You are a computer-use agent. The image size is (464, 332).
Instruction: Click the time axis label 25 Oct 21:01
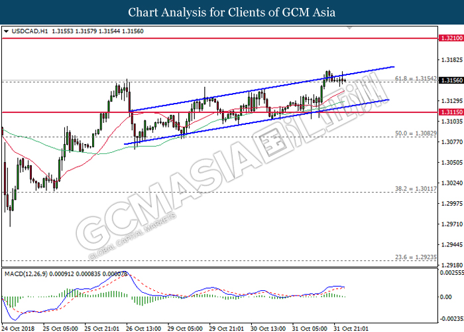pyautogui.click(x=102, y=329)
